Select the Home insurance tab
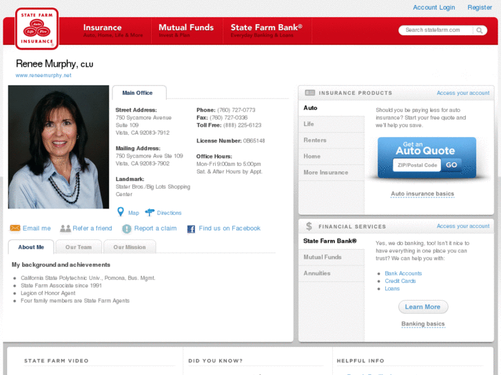The height and width of the screenshot is (375, 501). [x=331, y=156]
